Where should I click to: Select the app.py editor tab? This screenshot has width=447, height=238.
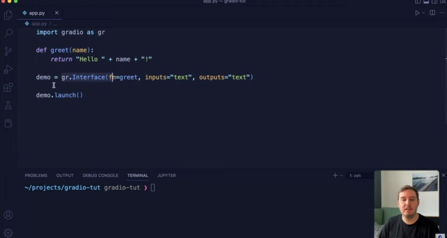[40, 13]
